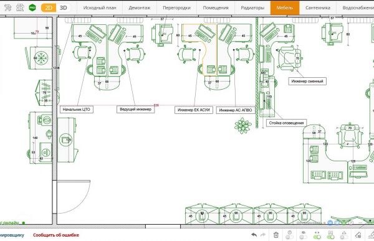This screenshot has width=374, height=241.
Task: Select the Инженер ЕК АСУИ office chair
Action: [187, 54]
